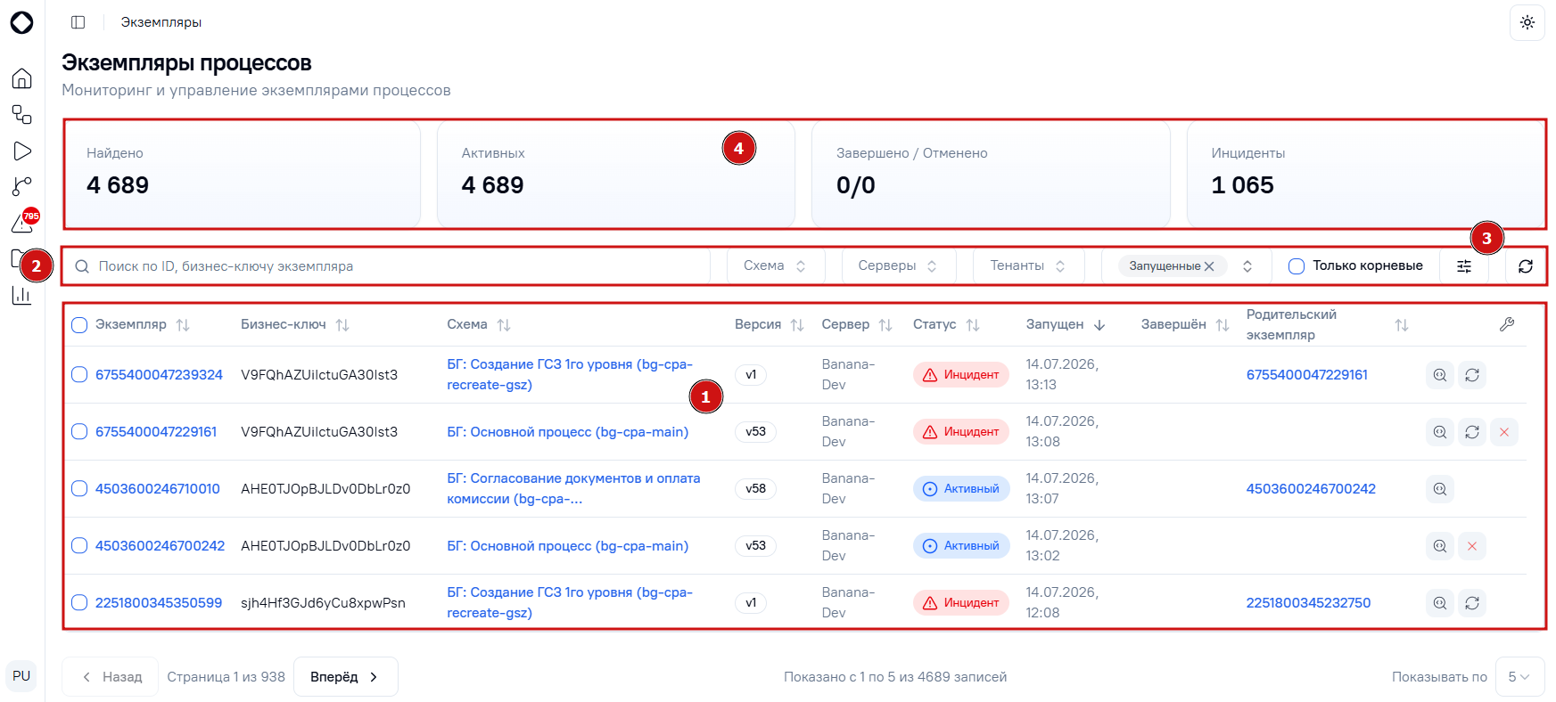The height and width of the screenshot is (702, 1556).
Task: View details of instance 6755400047239324
Action: pos(1440,375)
